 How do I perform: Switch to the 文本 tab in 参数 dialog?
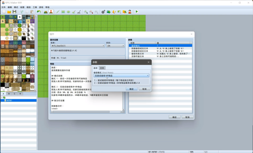point(102,68)
